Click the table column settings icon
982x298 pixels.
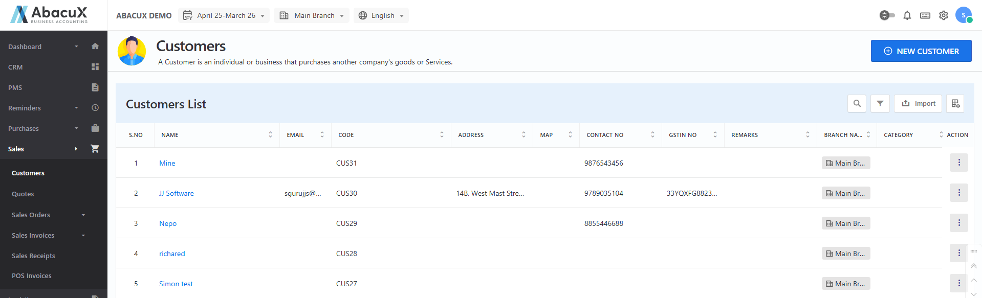point(955,103)
